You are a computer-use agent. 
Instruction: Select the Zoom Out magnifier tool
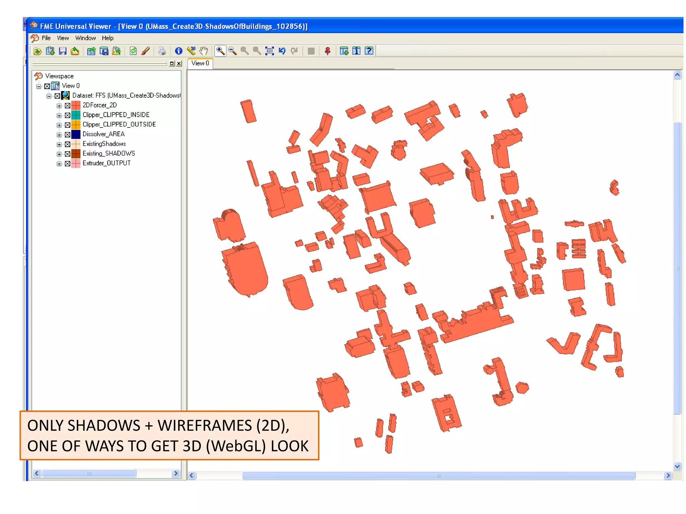[232, 51]
